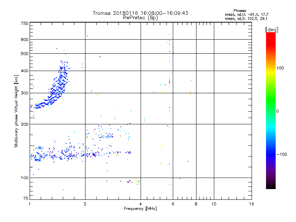Select the 'RwPretec (8p)' subtitle
Screen dimensions: 296x222
click(x=140, y=18)
